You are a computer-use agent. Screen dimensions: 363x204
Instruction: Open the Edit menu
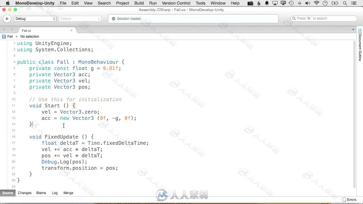(75, 3)
